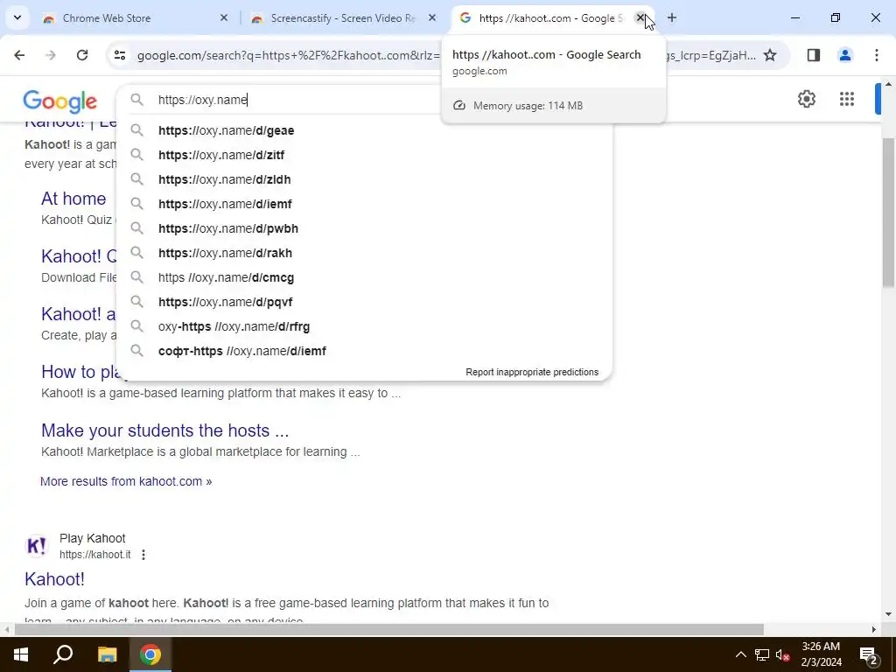The image size is (896, 672).
Task: Select suggestion https://oxy.name/d/rakh
Action: click(364, 253)
